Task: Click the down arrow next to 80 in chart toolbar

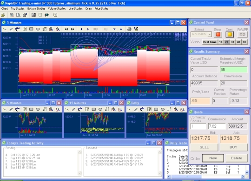Action: [114, 29]
